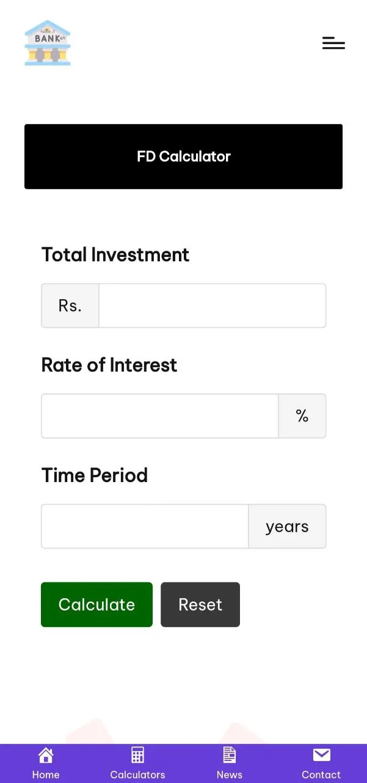This screenshot has width=367, height=783.
Task: Focus the Total Investment input field
Action: 213,305
